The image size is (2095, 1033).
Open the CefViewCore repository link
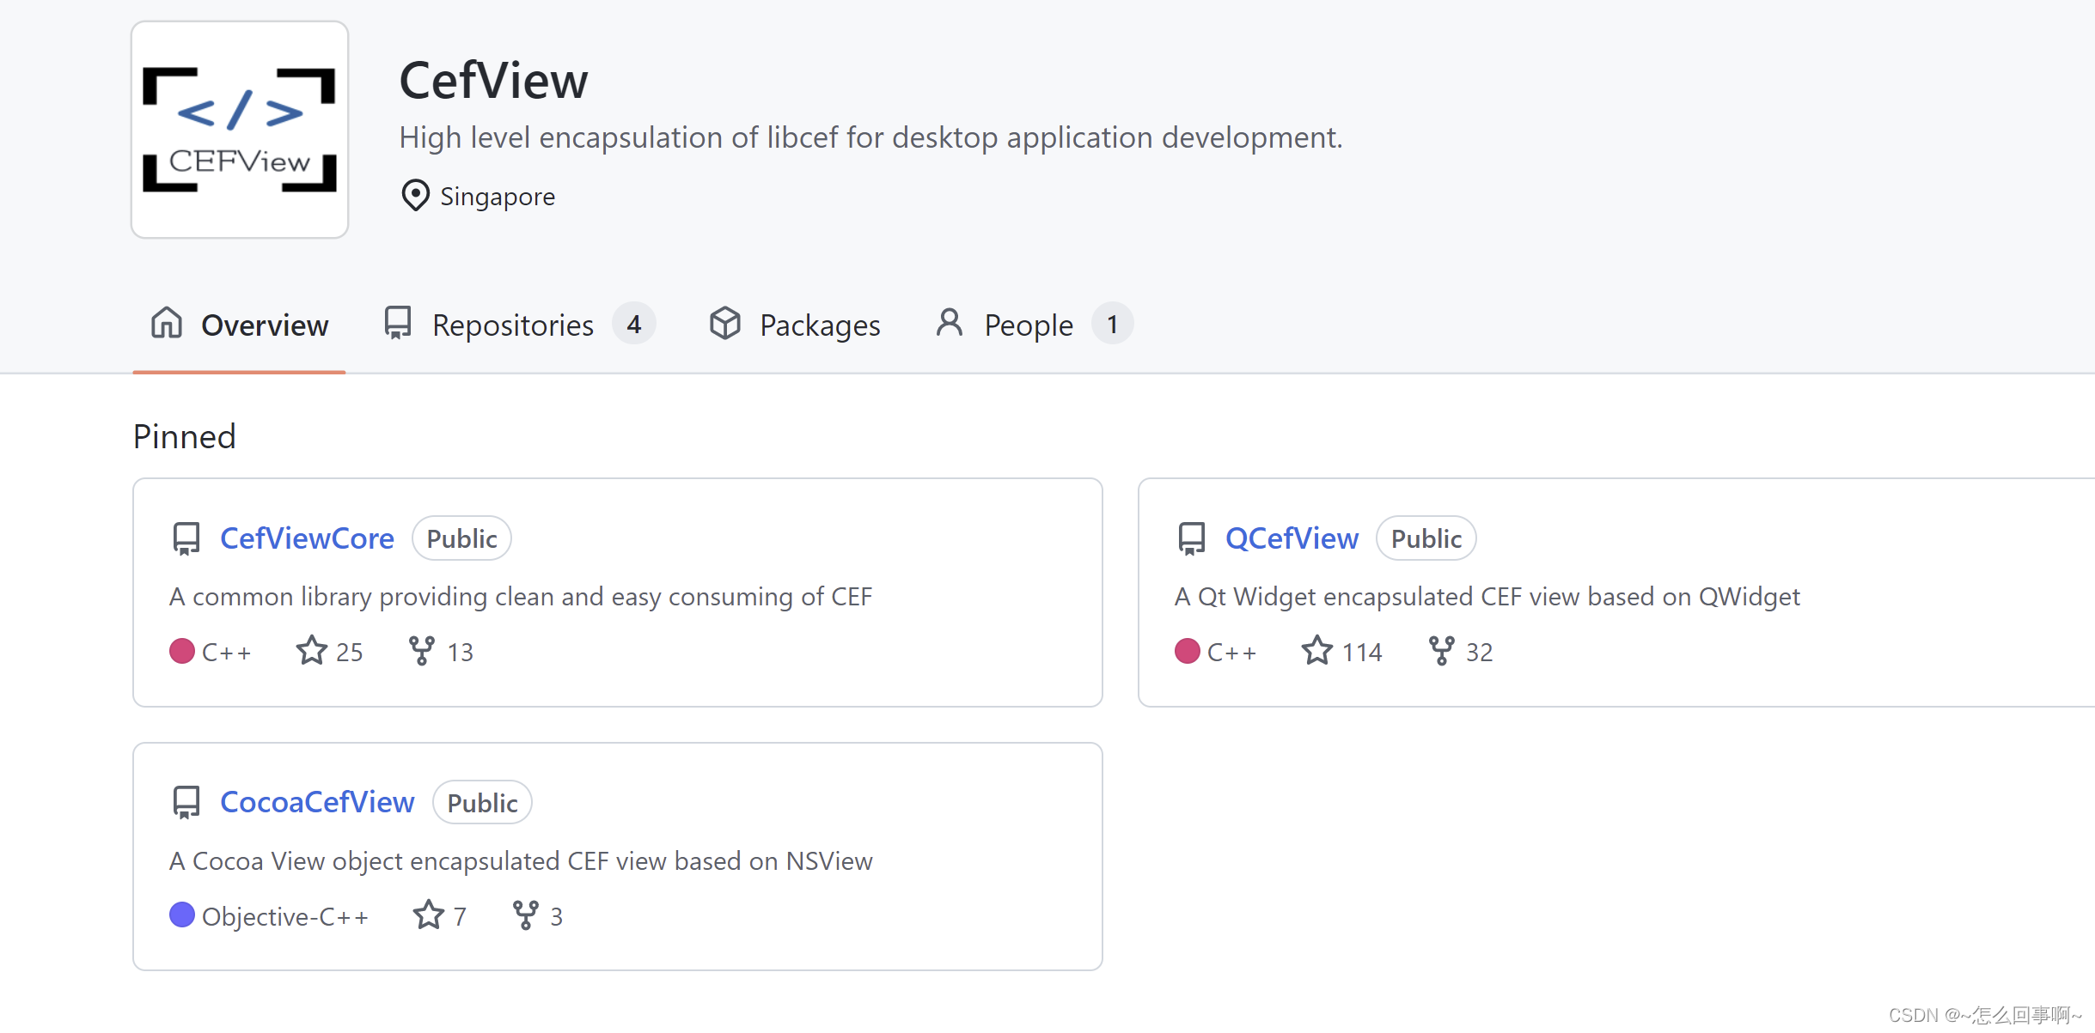[307, 538]
